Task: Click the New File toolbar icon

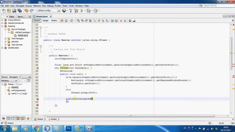Action: coord(4,11)
